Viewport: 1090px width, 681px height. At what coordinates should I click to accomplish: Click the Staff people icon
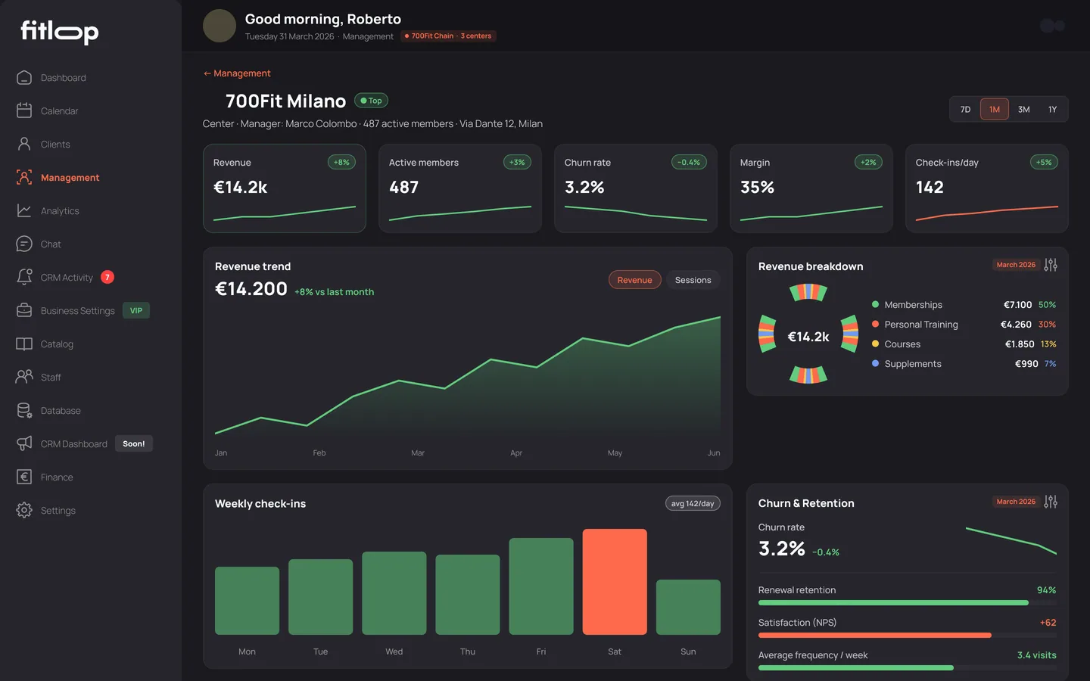pyautogui.click(x=24, y=377)
